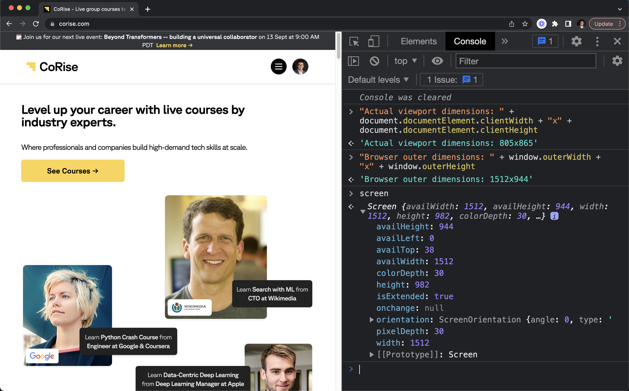Activate the inspect element picker icon

[354, 41]
